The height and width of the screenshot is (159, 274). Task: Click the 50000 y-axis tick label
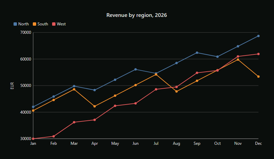(26, 86)
